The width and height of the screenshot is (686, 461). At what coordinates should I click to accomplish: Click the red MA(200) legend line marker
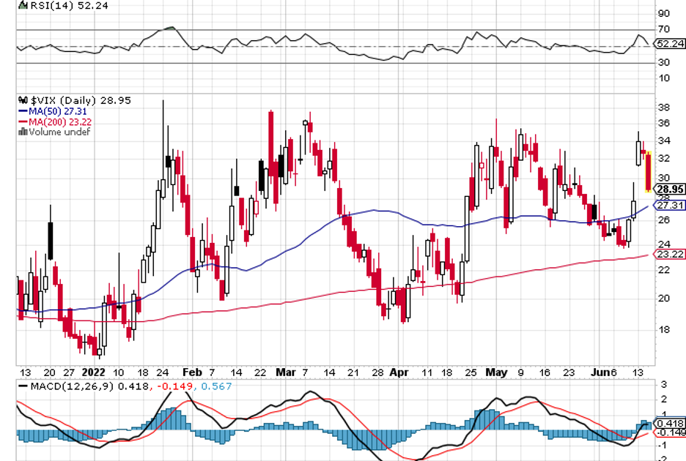[23, 121]
